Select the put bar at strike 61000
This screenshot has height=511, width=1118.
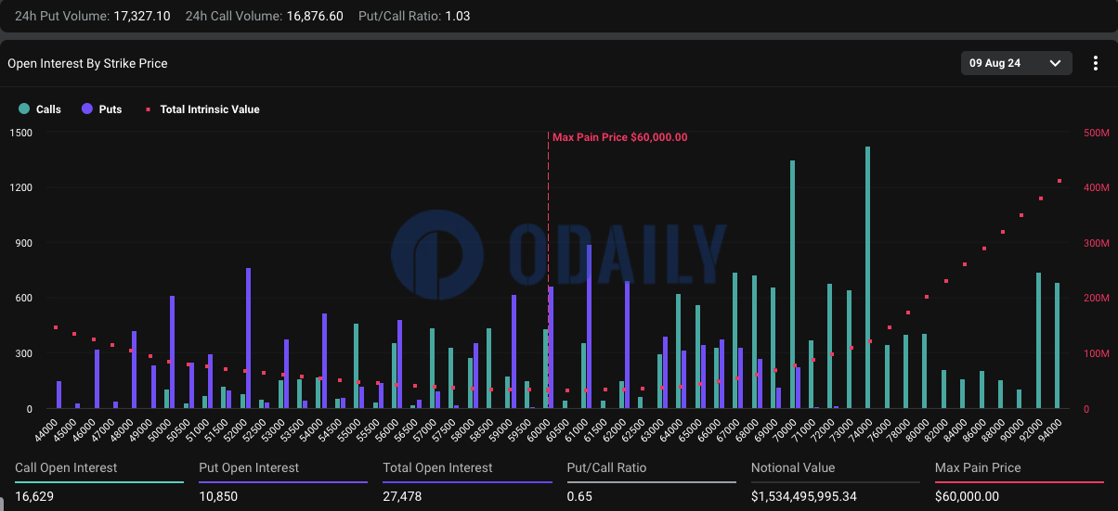tap(589, 326)
